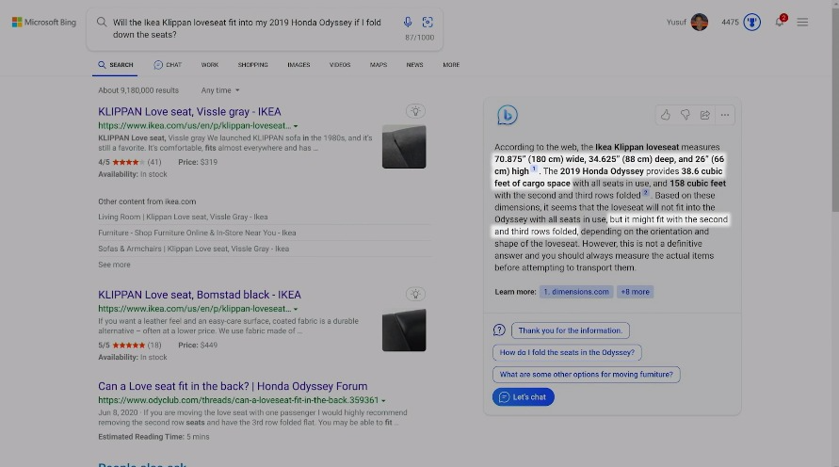This screenshot has height=467, width=839.
Task: Start voice search with microphone icon
Action: (407, 22)
